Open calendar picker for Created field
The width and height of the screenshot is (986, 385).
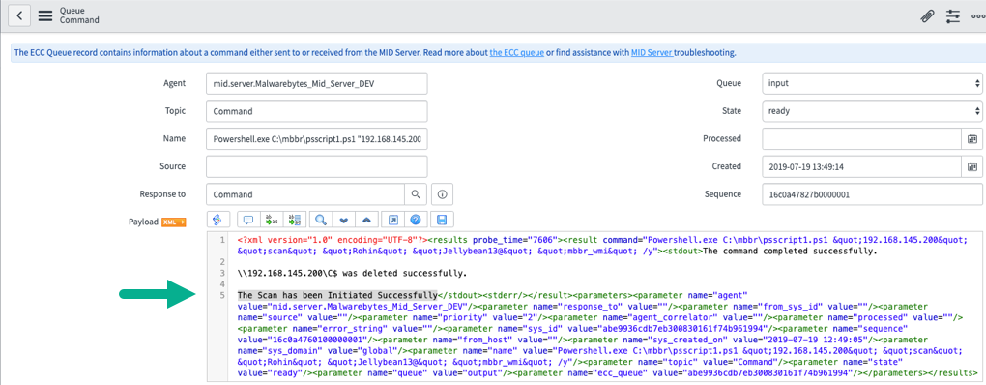(x=971, y=166)
